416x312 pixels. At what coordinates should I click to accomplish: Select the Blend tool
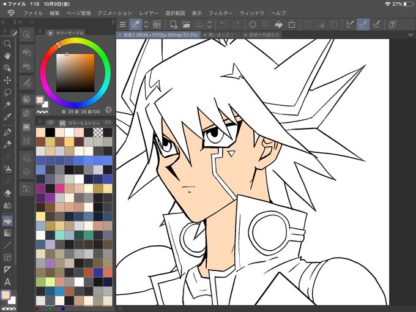(7, 206)
